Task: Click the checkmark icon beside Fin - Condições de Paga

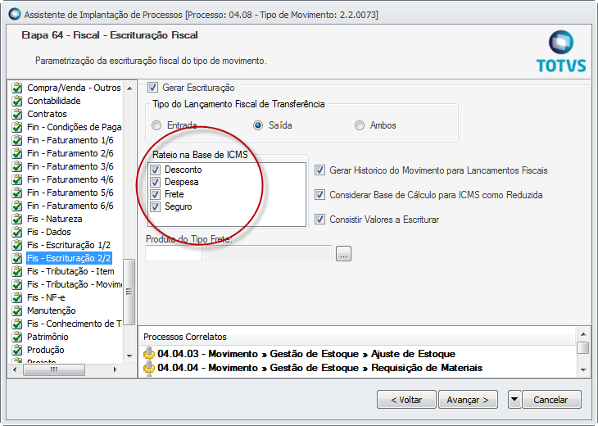Action: (16, 127)
